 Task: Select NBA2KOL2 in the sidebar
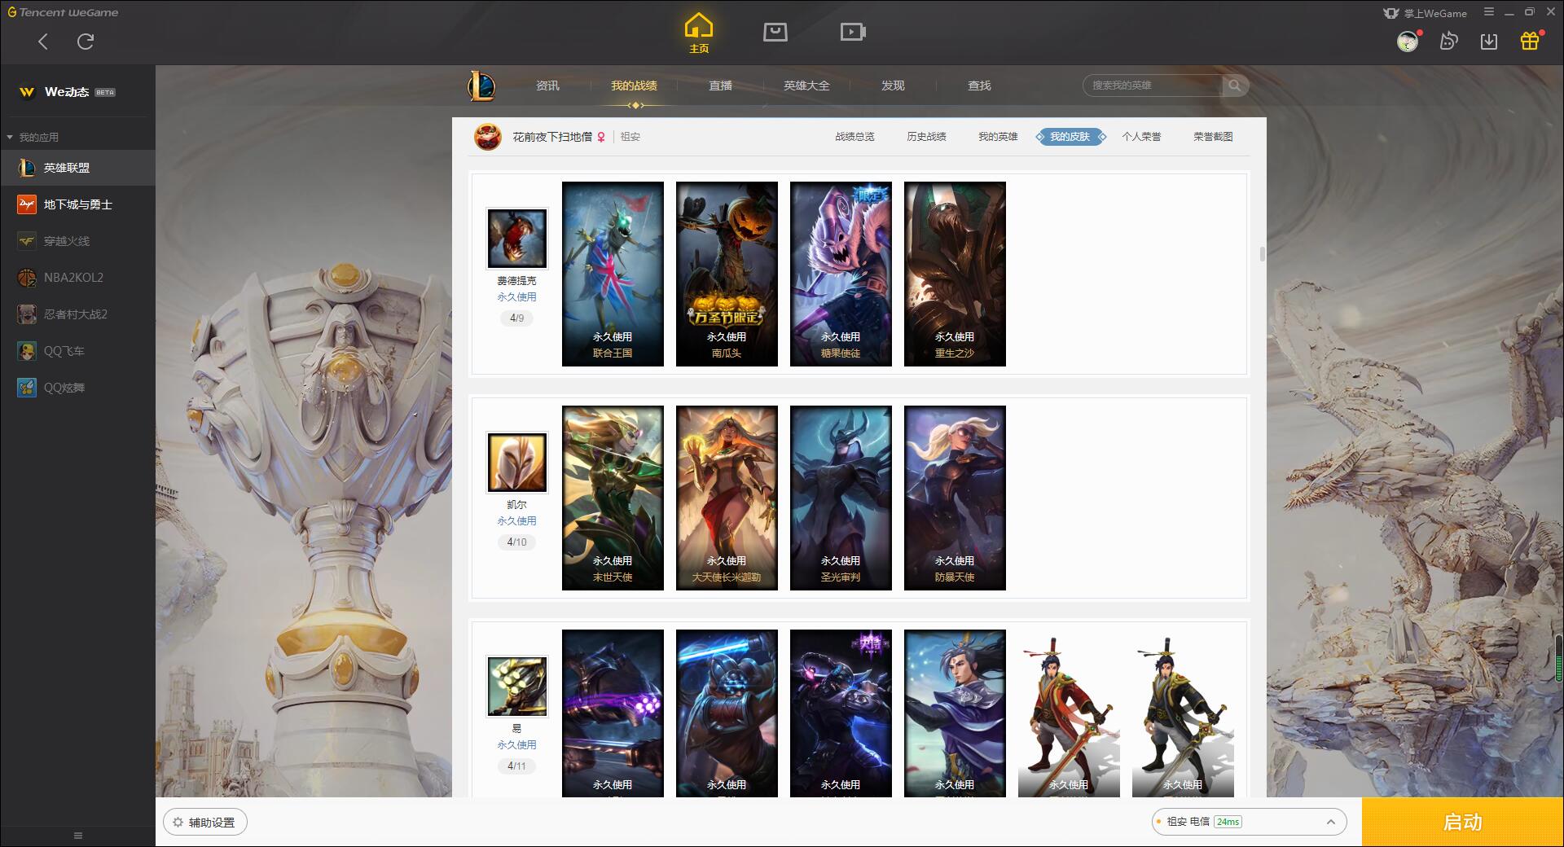(77, 278)
